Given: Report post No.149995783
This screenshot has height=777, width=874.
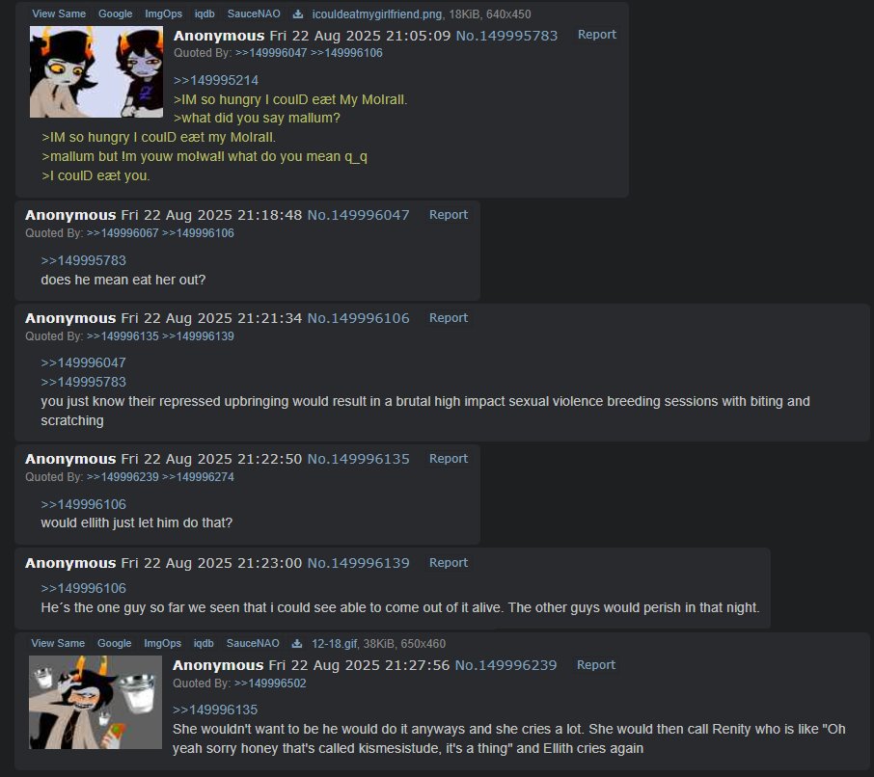Looking at the screenshot, I should coord(596,35).
